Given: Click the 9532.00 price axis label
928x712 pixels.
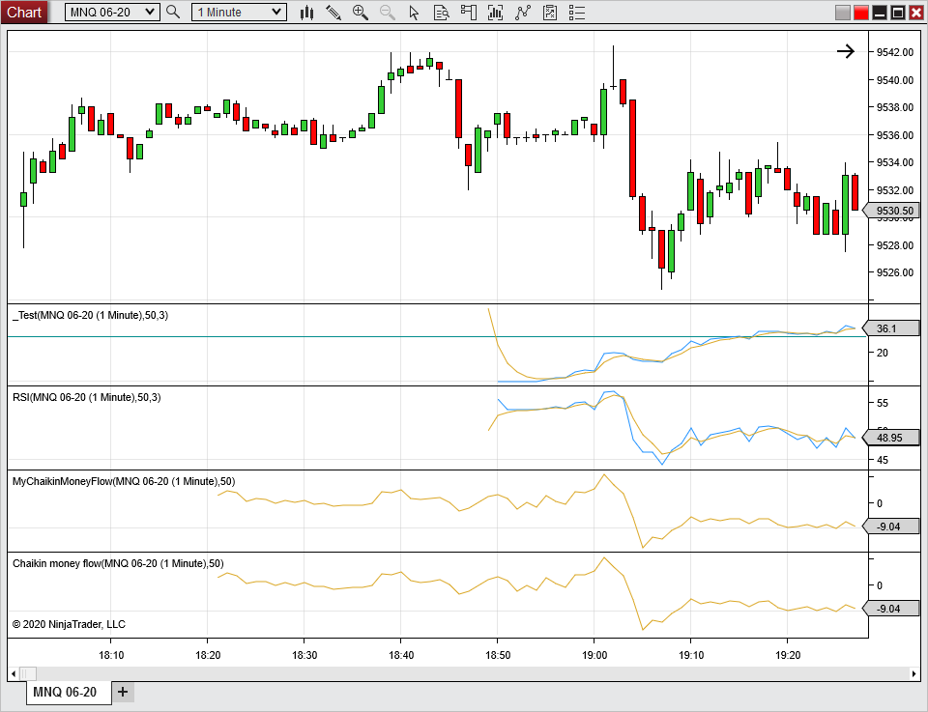Looking at the screenshot, I should point(895,189).
